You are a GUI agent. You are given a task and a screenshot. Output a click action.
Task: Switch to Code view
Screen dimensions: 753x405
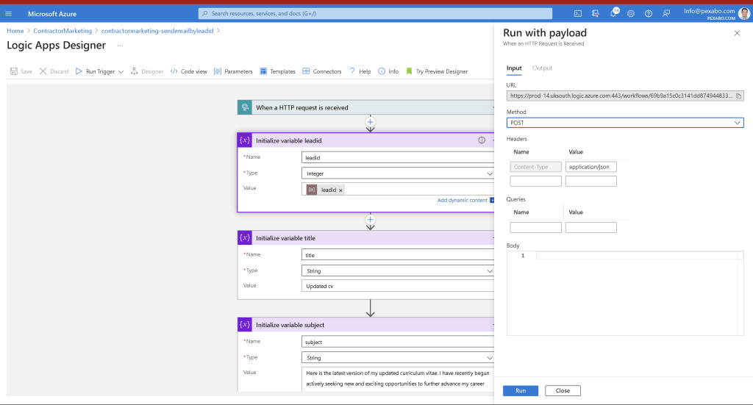click(189, 71)
